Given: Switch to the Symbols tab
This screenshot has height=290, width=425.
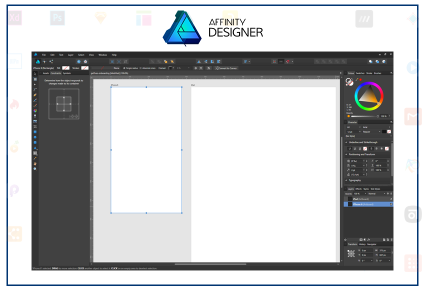Looking at the screenshot, I should tap(66, 73).
